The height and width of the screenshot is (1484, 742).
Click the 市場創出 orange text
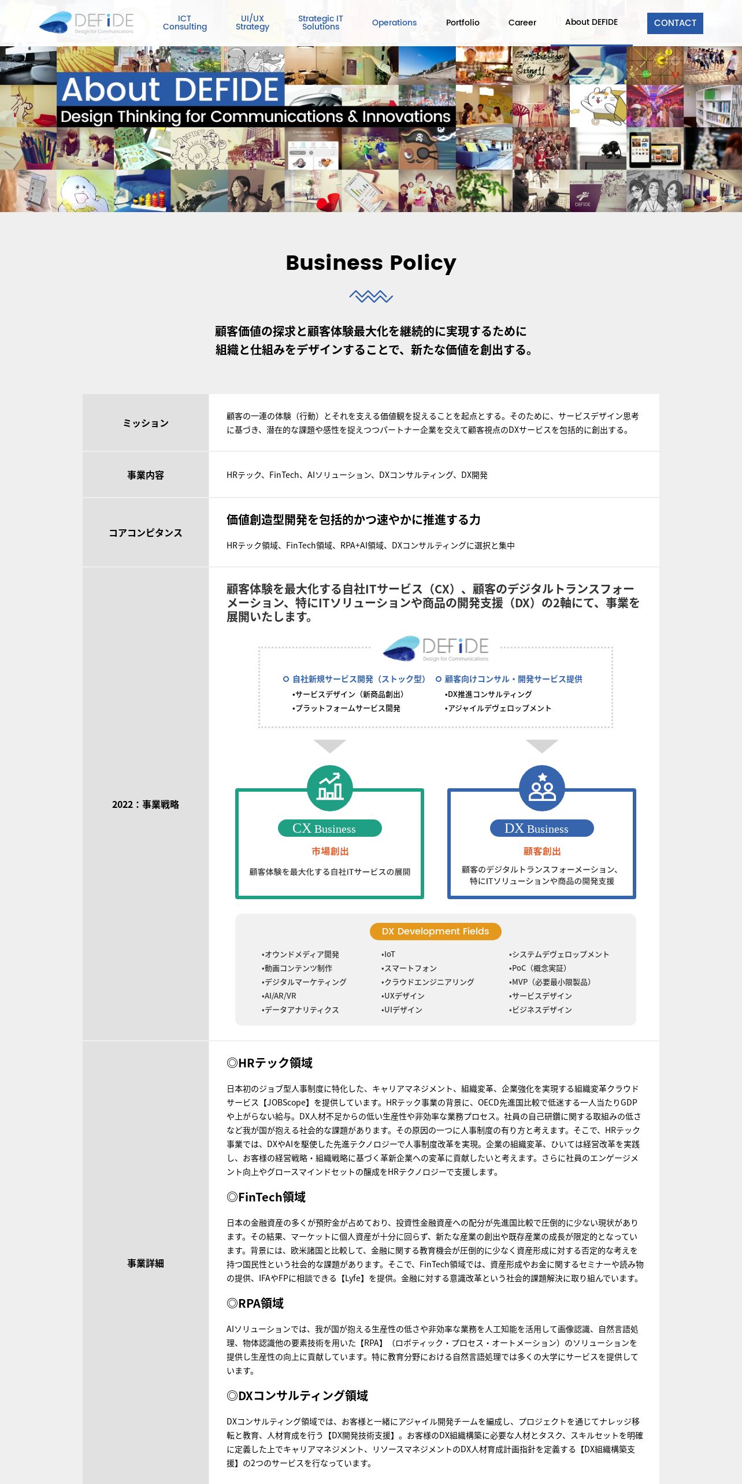[x=329, y=851]
